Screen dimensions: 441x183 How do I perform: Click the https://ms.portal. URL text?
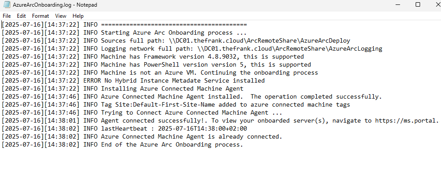click(407, 121)
